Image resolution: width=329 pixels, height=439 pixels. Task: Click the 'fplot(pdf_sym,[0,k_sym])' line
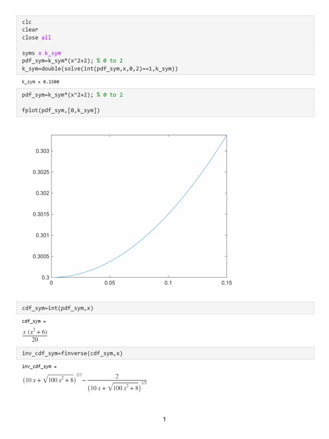[x=61, y=110]
